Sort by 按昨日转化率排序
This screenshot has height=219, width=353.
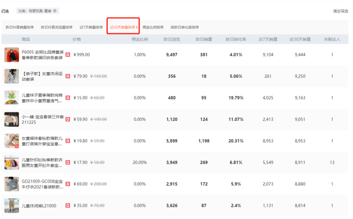(x=185, y=27)
